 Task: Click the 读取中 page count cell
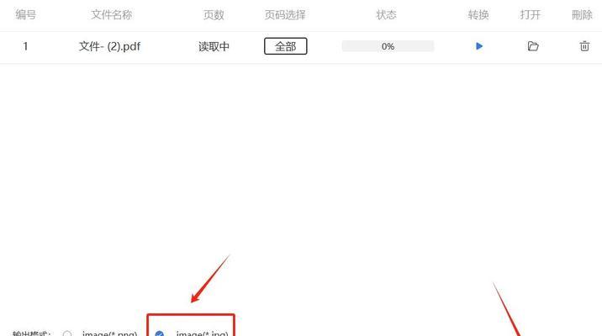(214, 46)
